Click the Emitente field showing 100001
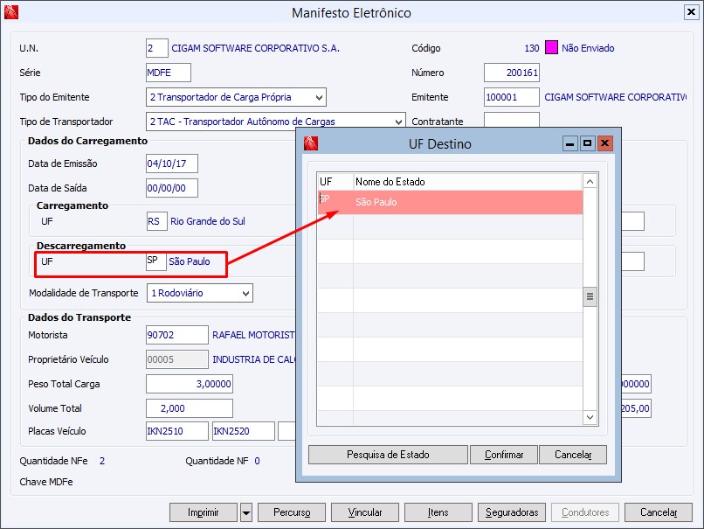704x529 pixels. [511, 97]
